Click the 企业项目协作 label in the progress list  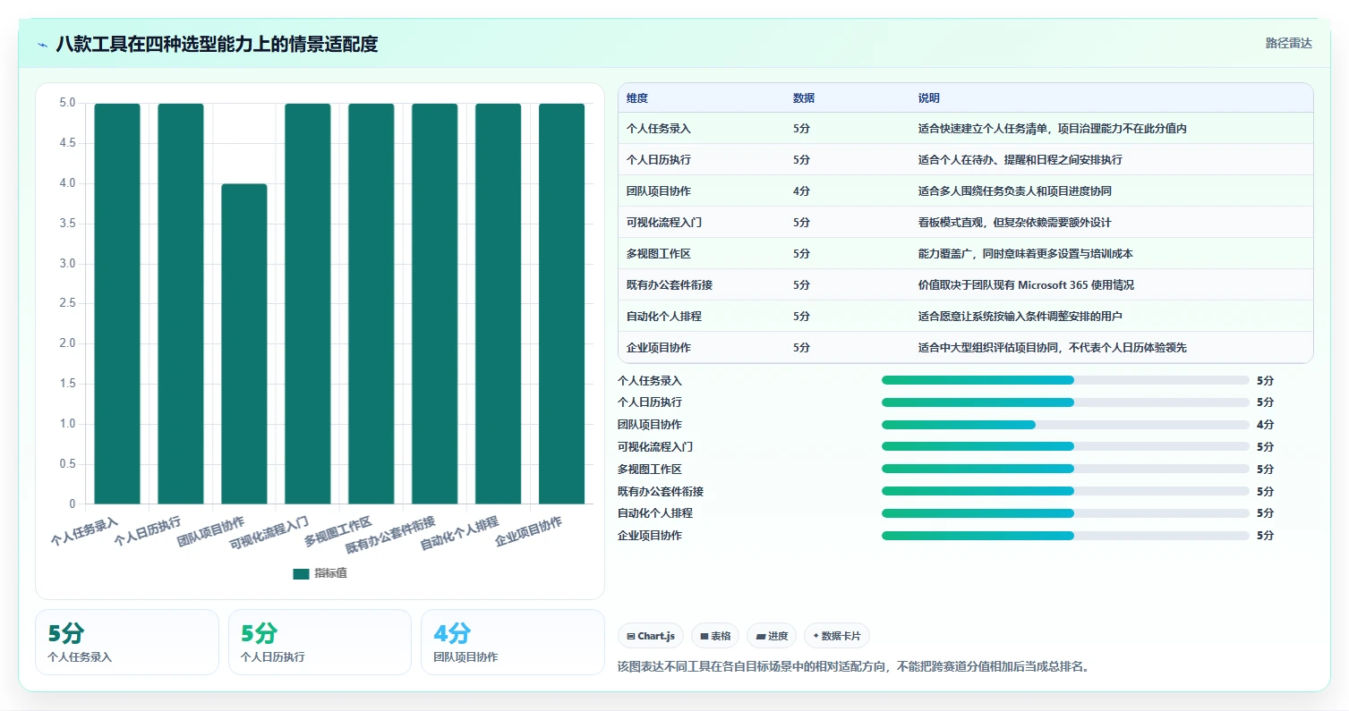tap(650, 536)
